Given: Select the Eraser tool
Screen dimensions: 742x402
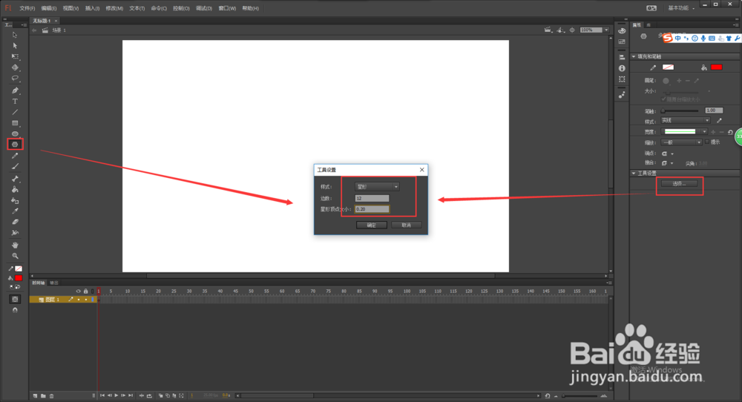Looking at the screenshot, I should 15,222.
